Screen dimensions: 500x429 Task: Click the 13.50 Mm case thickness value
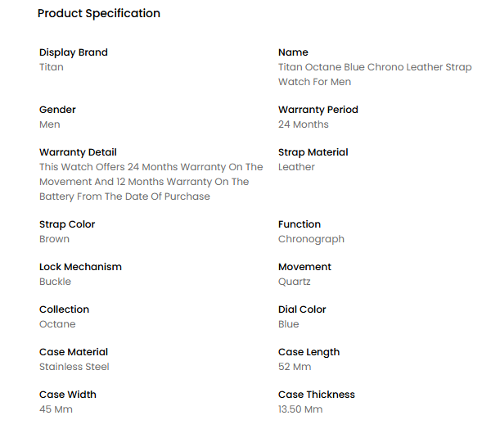[300, 409]
